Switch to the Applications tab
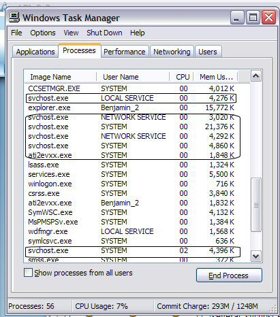The height and width of the screenshot is (317, 280). pos(35,52)
